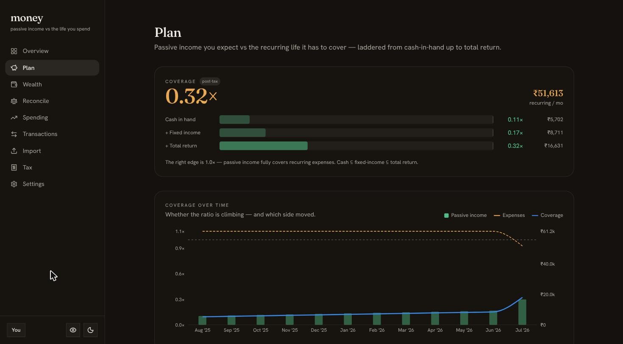The image size is (623, 344).
Task: Click the Fixed income progress bar
Action: [356, 133]
